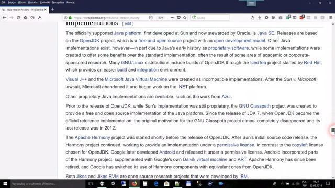This screenshot has height=188, width=335.
Task: Toggle reader view in address bar
Action: [x=151, y=17]
